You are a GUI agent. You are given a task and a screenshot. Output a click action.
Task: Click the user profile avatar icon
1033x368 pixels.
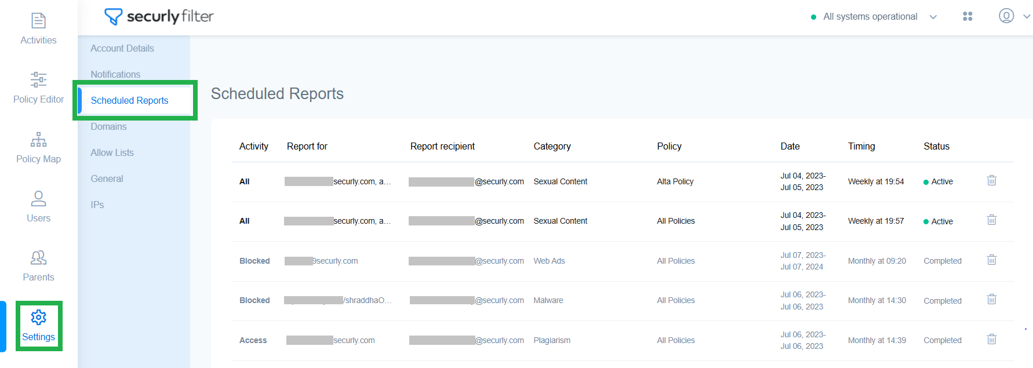click(x=1006, y=16)
